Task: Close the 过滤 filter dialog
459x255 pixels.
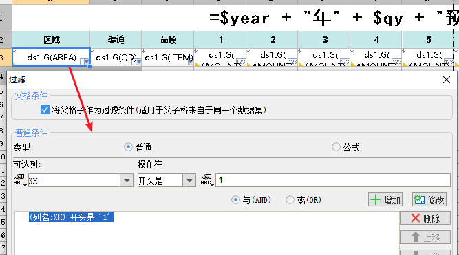Action: [447, 80]
